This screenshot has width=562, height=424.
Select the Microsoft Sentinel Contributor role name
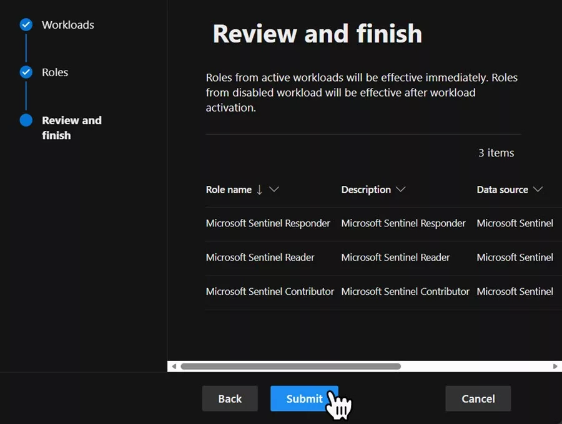pos(270,291)
